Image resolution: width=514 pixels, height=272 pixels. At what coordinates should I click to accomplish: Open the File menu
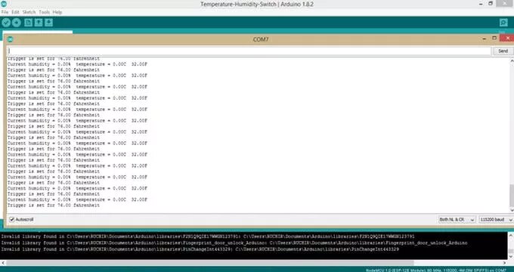pos(5,12)
